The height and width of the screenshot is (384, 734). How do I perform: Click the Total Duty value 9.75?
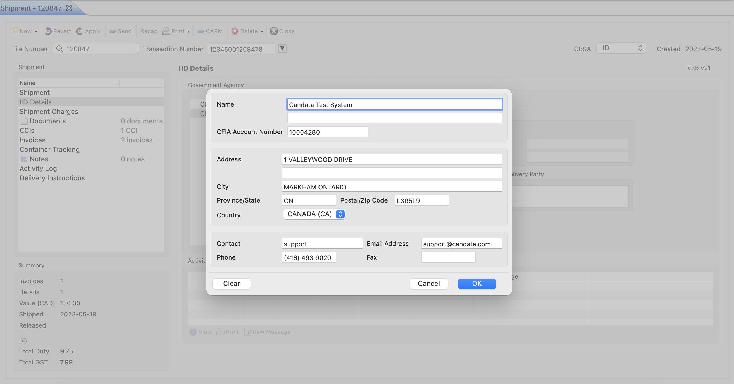point(66,351)
